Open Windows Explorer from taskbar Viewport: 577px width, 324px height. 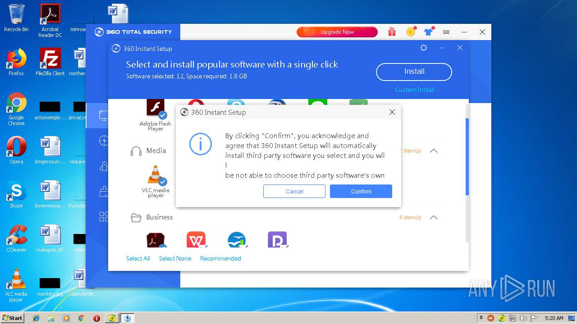point(51,318)
